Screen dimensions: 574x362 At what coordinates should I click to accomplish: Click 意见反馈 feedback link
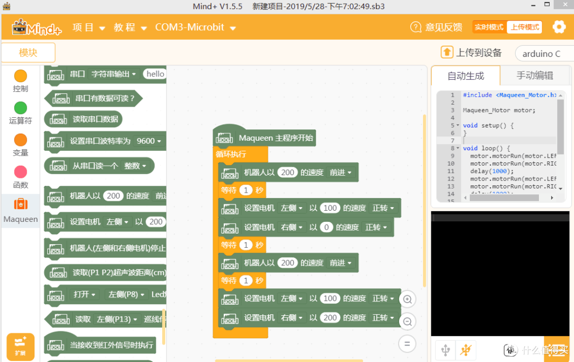tap(444, 28)
